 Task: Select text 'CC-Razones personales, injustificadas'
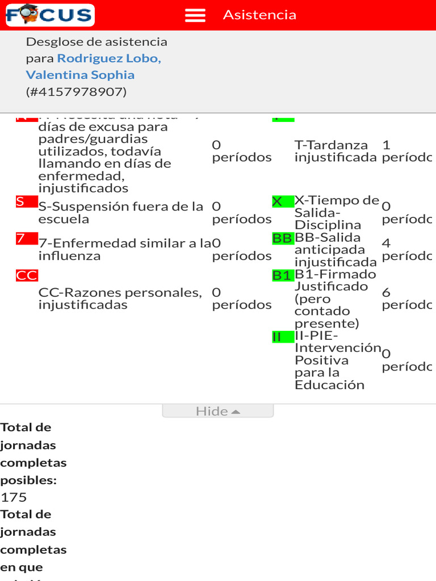(120, 298)
